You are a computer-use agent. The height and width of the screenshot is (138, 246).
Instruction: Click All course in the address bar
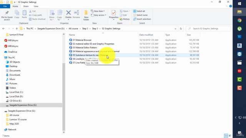pyautogui.click(x=73, y=29)
